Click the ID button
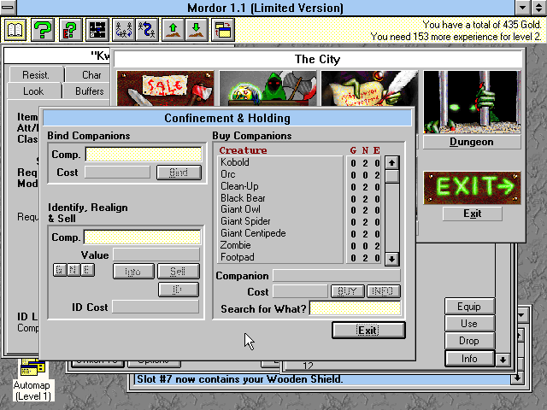 coord(179,290)
